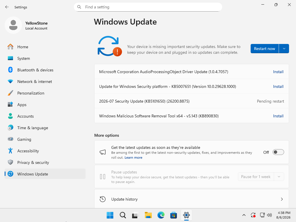Turn on Get the latest updates toggle
The width and height of the screenshot is (296, 222).
(278, 152)
